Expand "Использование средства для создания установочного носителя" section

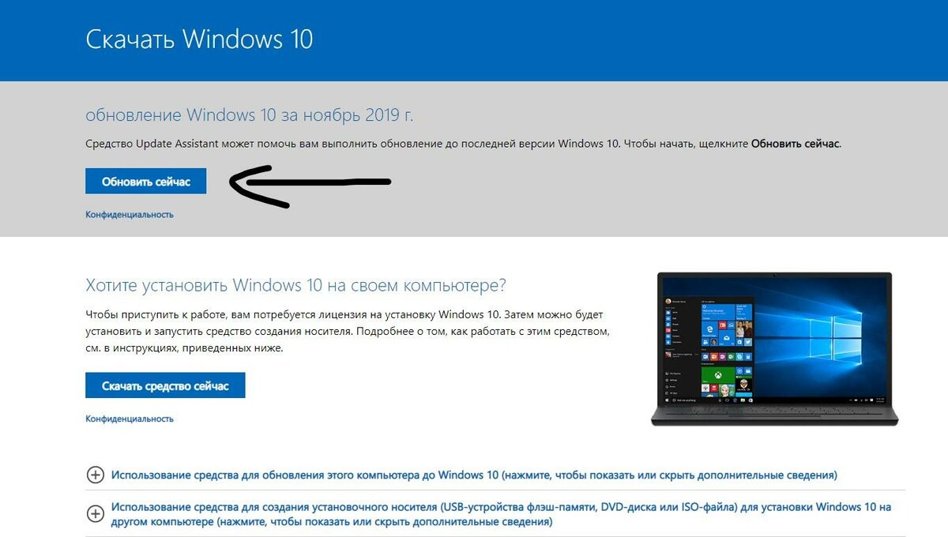(502, 514)
